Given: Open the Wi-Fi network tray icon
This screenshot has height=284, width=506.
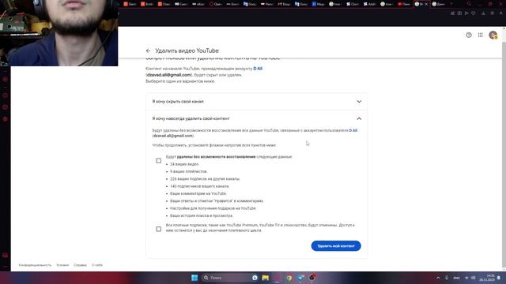Looking at the screenshot, I should click(x=466, y=278).
